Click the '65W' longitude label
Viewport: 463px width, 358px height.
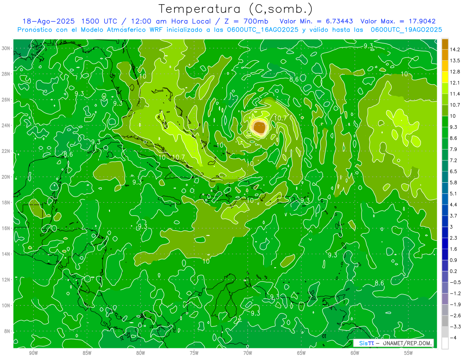tap(302, 353)
